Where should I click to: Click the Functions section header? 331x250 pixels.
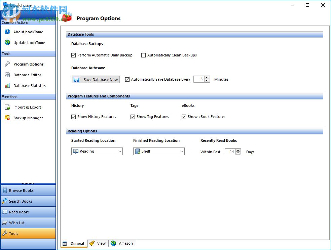pyautogui.click(x=28, y=97)
